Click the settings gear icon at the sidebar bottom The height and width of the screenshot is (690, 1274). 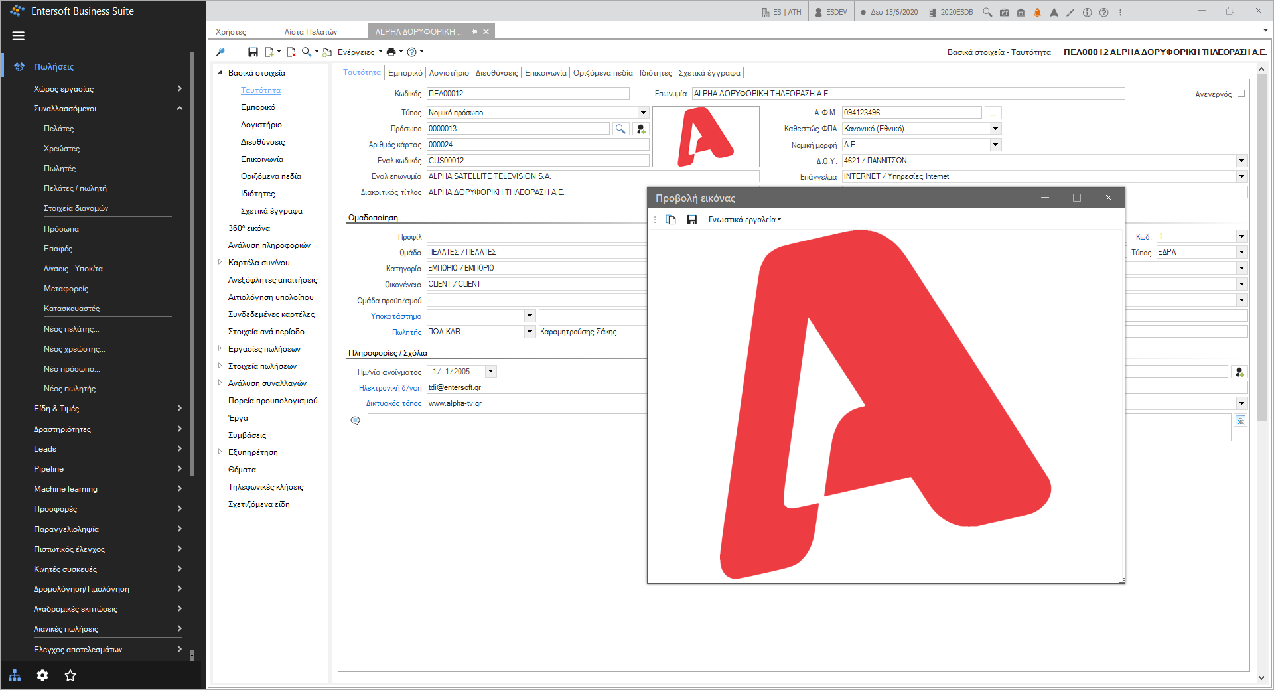[x=42, y=675]
